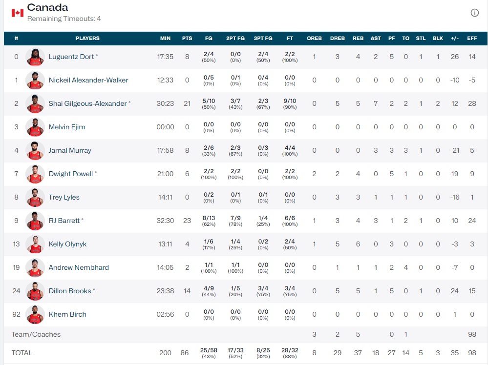
Task: Click the EFF column header
Action: coord(472,38)
